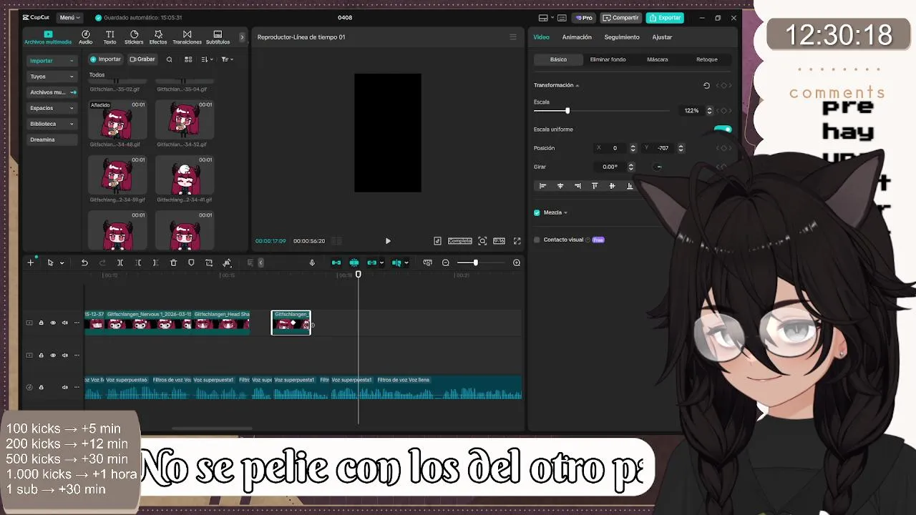916x515 pixels.
Task: Select the Gitfschlangen 34-52.gif thumbnail
Action: 185,120
